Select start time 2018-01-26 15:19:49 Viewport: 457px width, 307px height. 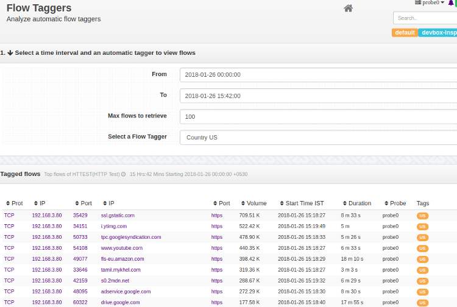click(302, 227)
